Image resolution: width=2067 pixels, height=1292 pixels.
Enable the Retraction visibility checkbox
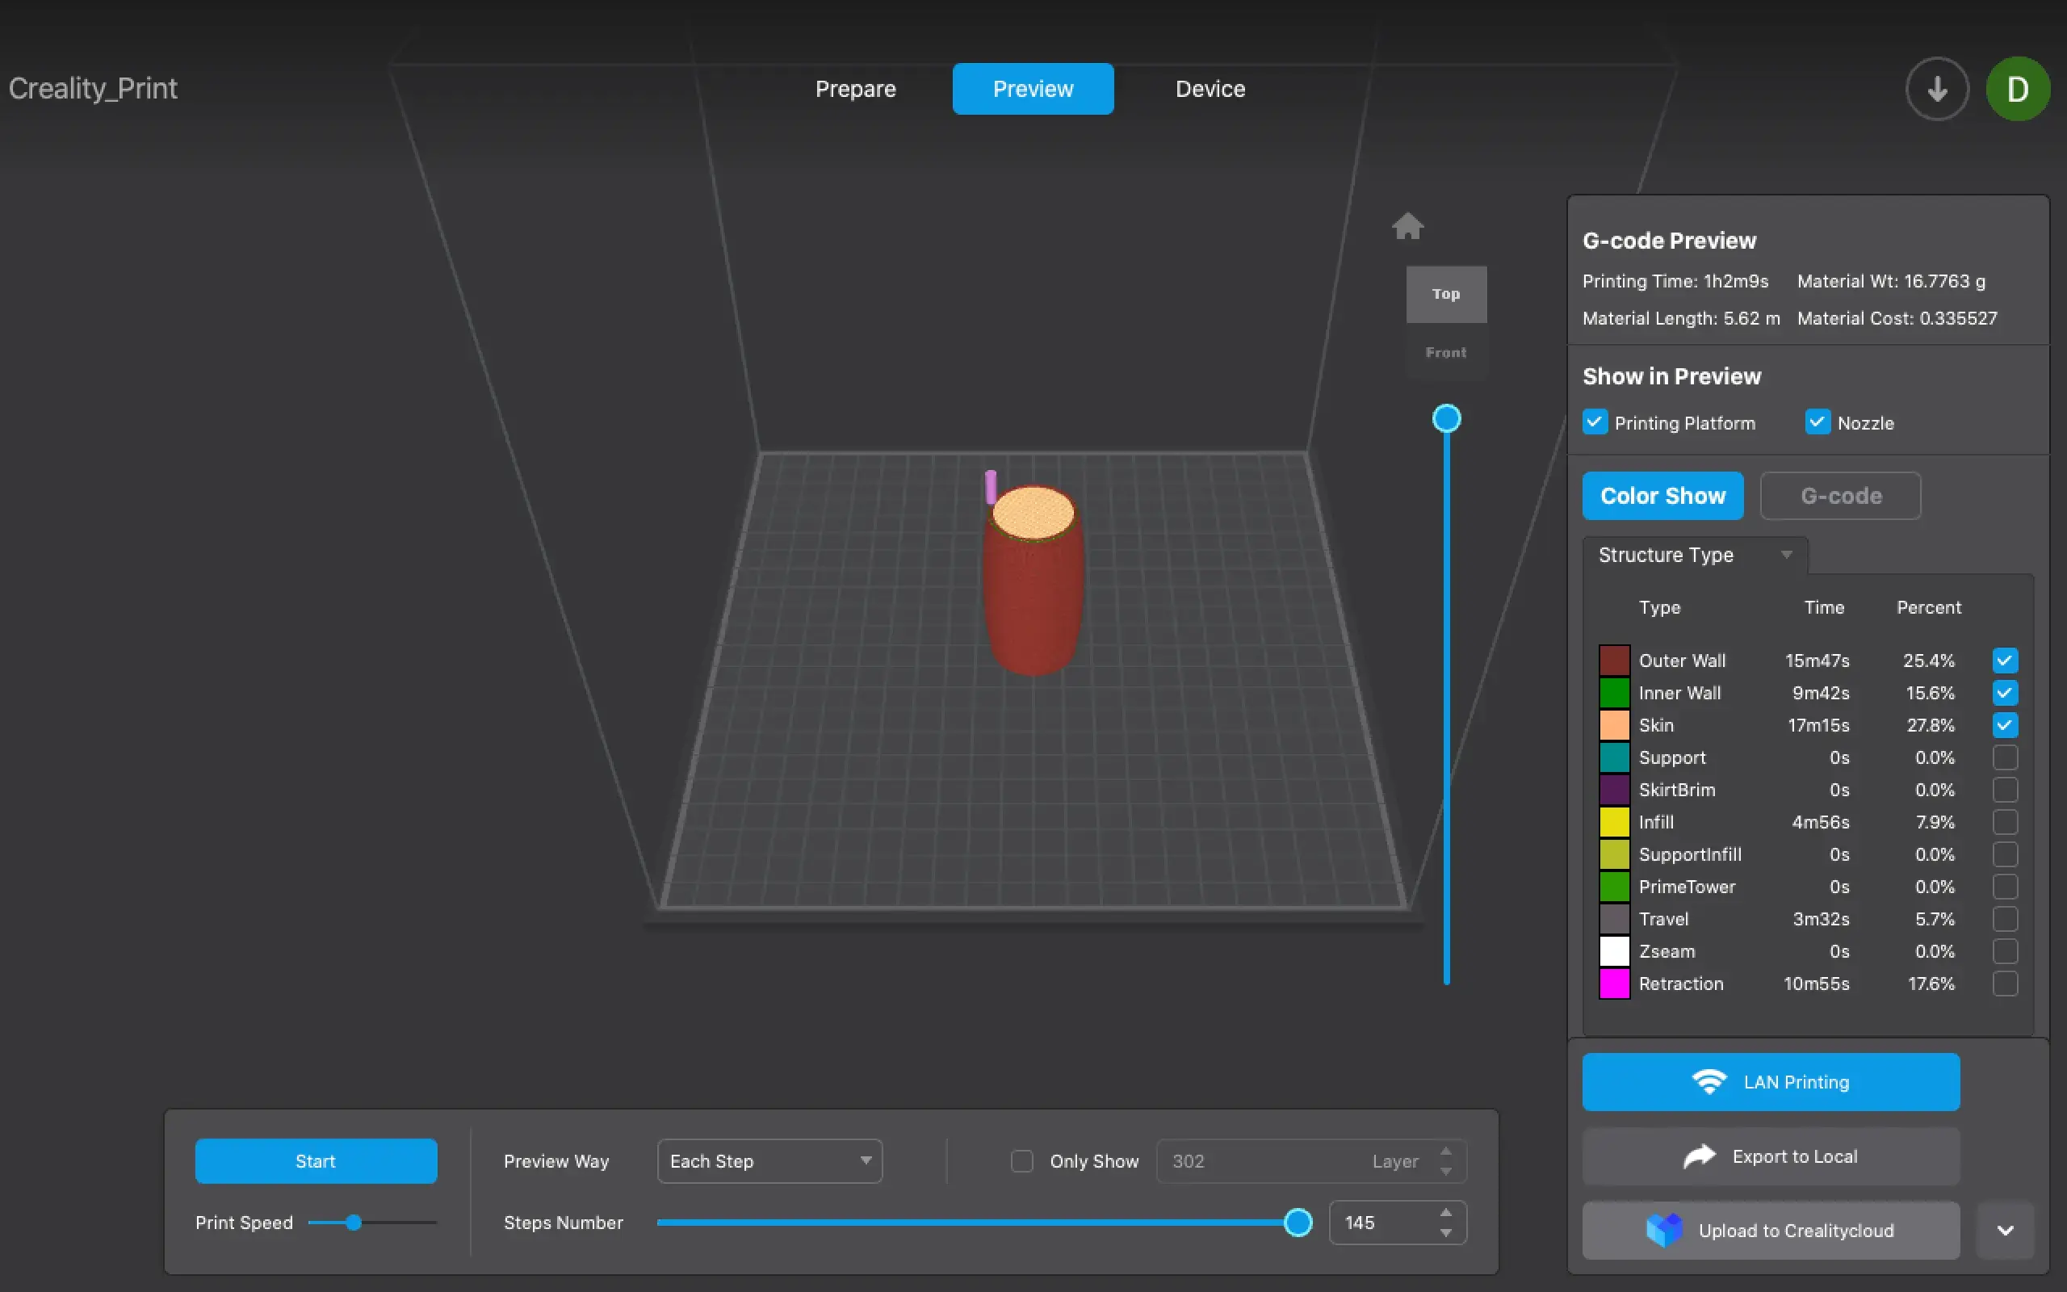[2004, 984]
